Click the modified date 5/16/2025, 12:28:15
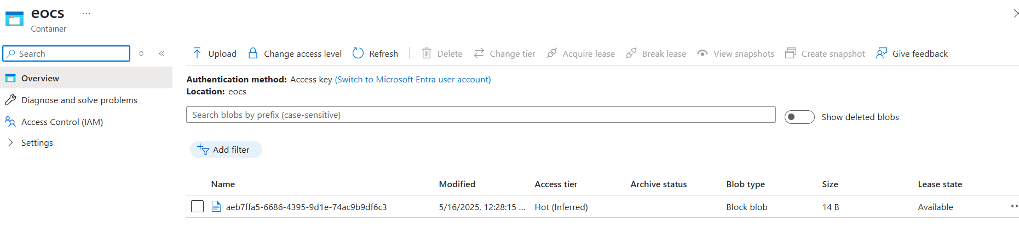 pyautogui.click(x=482, y=207)
